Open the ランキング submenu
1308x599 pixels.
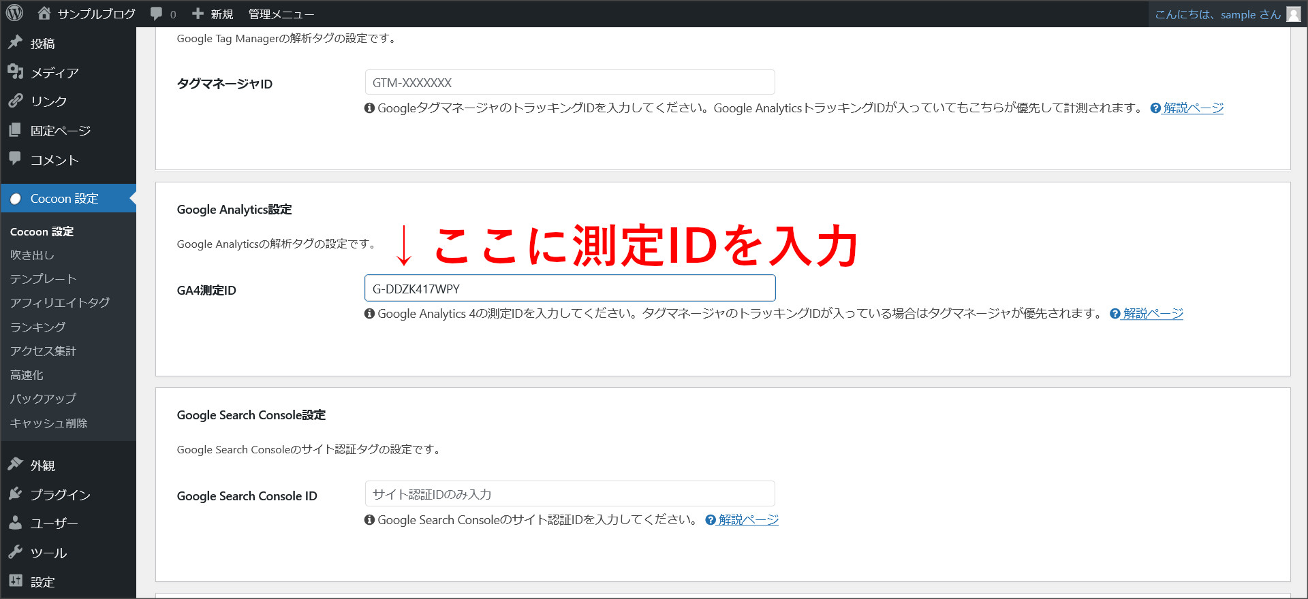[37, 327]
